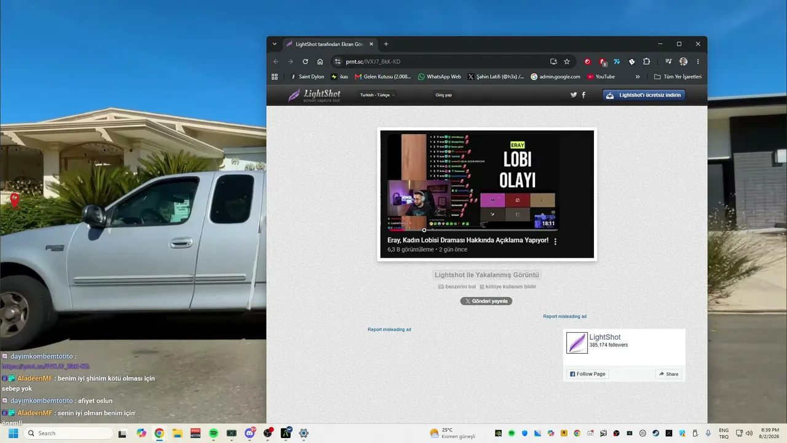This screenshot has width=787, height=443.
Task: Click the '385,174 followers' text
Action: [x=609, y=345]
